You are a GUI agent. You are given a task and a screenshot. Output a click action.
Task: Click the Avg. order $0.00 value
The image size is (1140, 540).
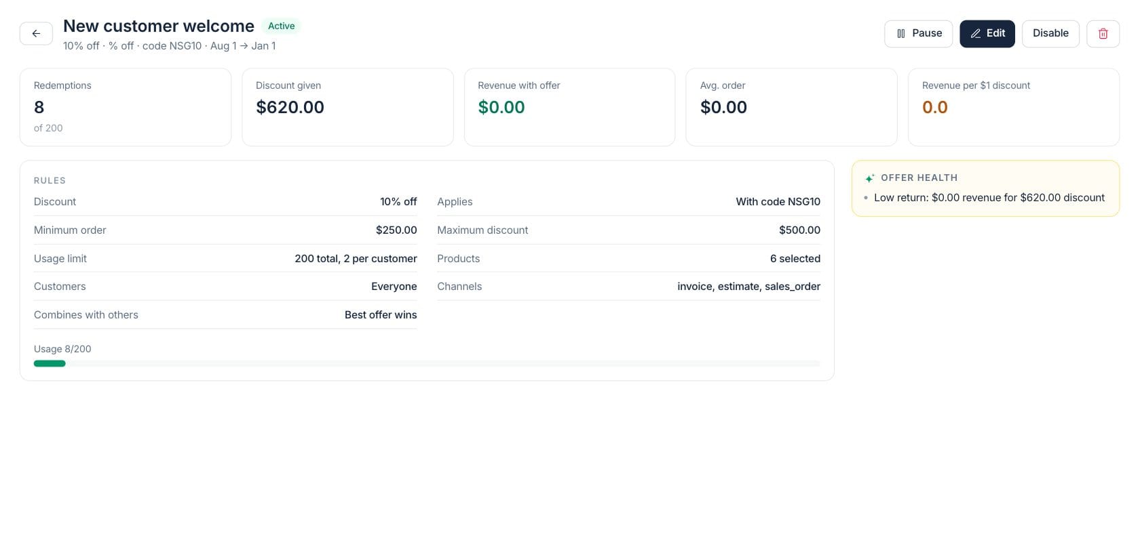[x=723, y=107]
